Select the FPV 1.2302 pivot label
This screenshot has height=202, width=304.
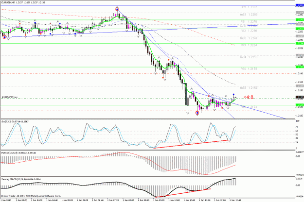click(249, 7)
